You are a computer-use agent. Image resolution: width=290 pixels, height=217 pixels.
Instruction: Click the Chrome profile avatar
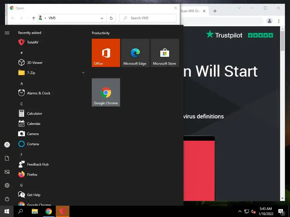coord(270,21)
